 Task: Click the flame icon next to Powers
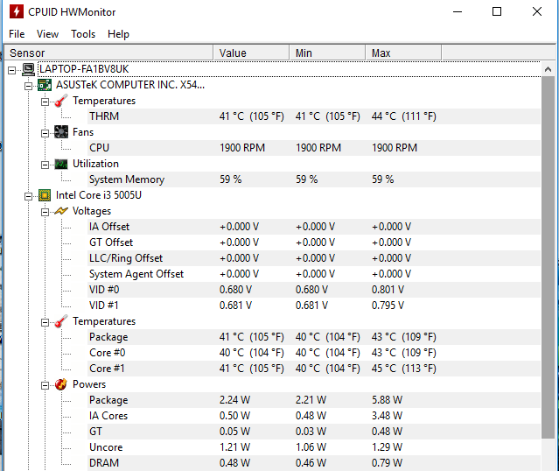tap(61, 384)
